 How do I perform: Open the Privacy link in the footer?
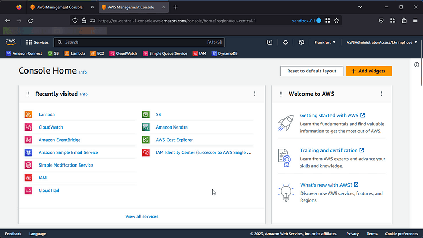pos(353,234)
